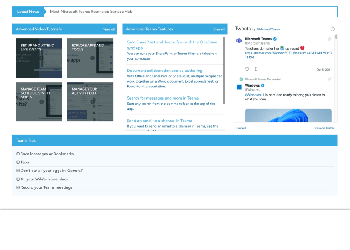
Task: Click the Twitter info icon beside Tweets
Action: point(333,29)
